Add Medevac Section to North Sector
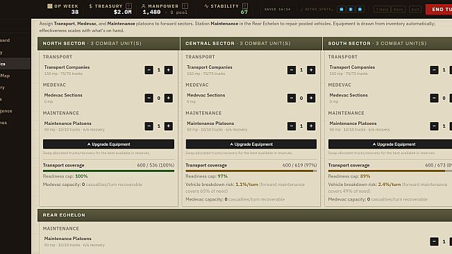 pyautogui.click(x=168, y=98)
